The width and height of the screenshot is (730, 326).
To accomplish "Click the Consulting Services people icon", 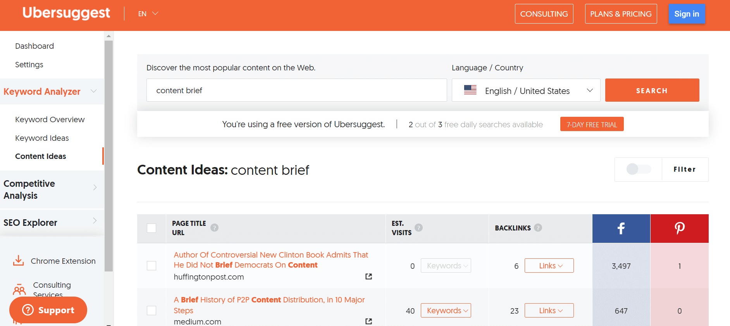I will click(19, 290).
